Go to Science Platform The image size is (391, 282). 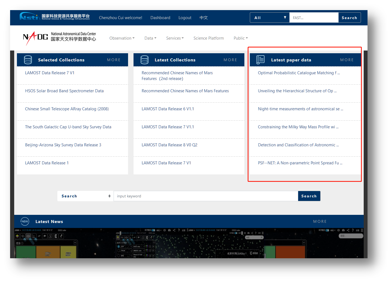click(x=209, y=38)
